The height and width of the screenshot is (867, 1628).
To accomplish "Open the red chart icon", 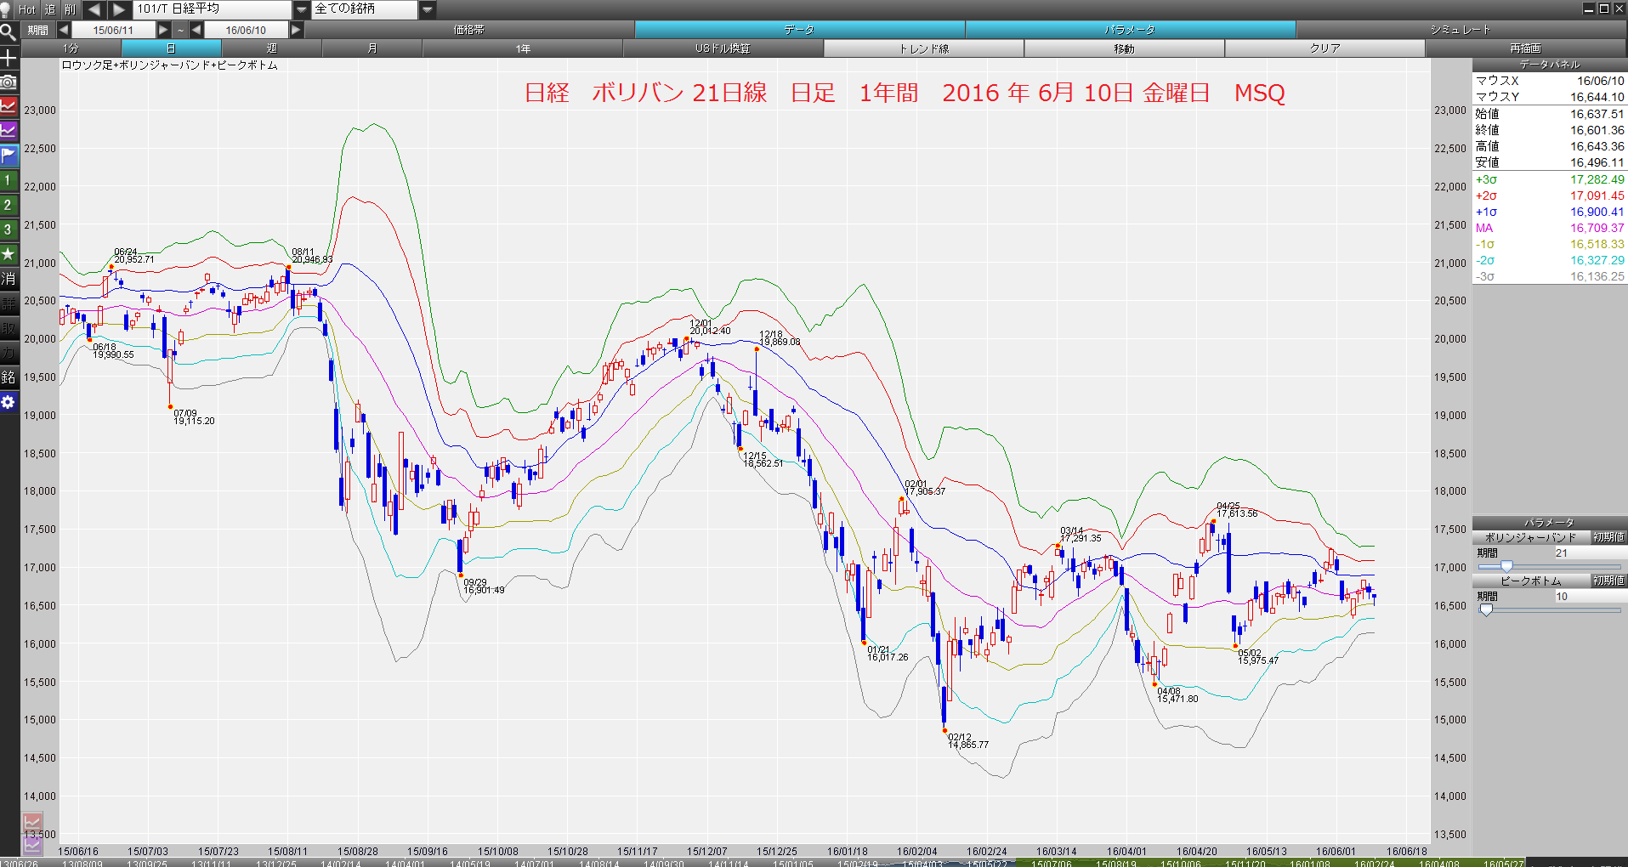I will click(x=9, y=106).
